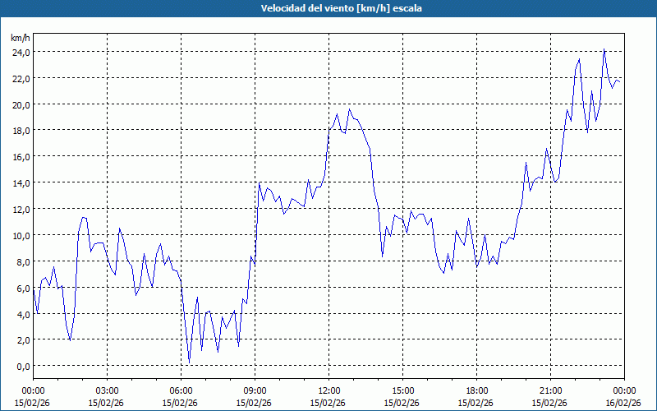
Task: Click the 10,0 y-axis value
Action: click(x=21, y=235)
